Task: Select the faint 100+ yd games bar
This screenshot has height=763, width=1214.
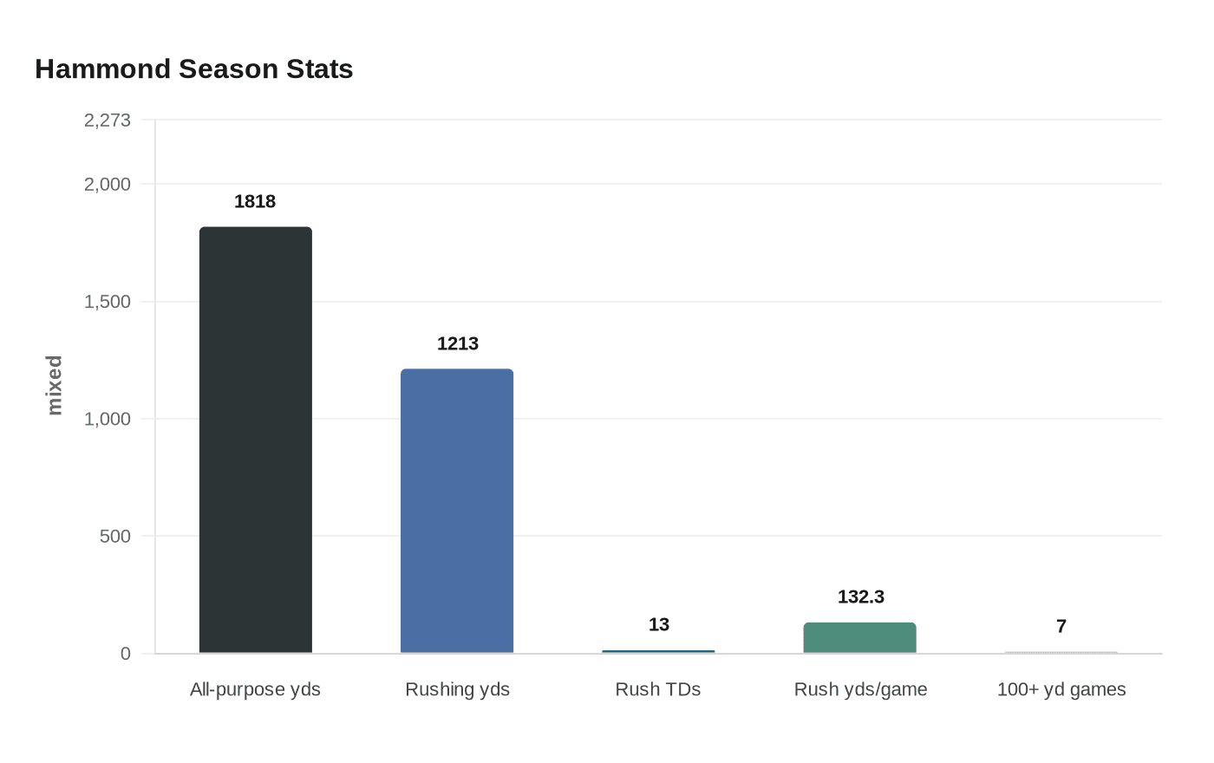Action: 1061,652
